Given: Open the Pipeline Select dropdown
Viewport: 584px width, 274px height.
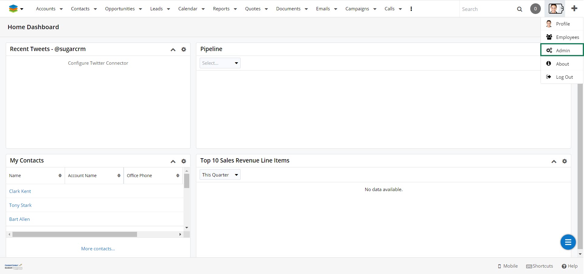Looking at the screenshot, I should [220, 63].
